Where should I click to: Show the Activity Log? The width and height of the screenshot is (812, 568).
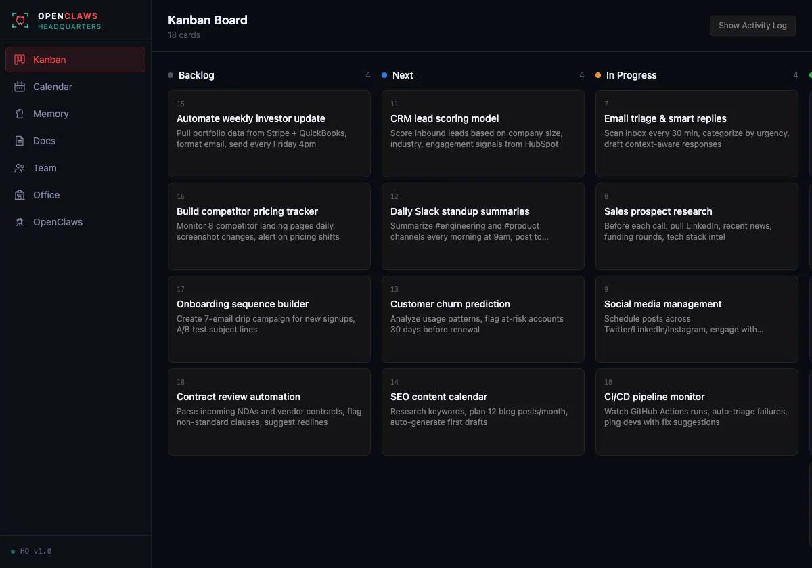click(x=752, y=26)
